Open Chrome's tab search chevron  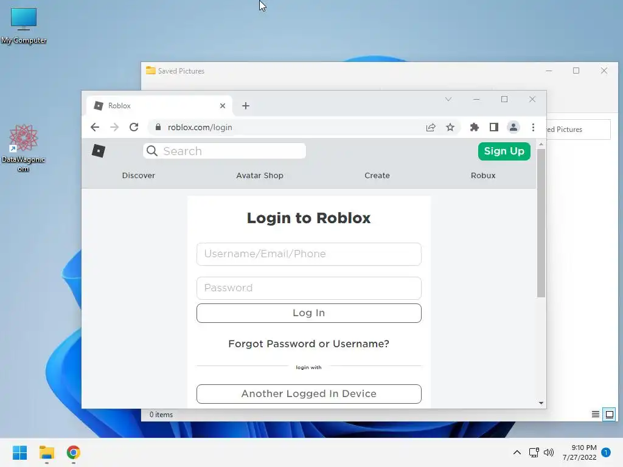pos(448,99)
